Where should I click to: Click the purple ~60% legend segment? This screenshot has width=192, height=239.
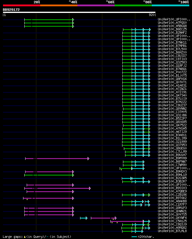point(96,5)
